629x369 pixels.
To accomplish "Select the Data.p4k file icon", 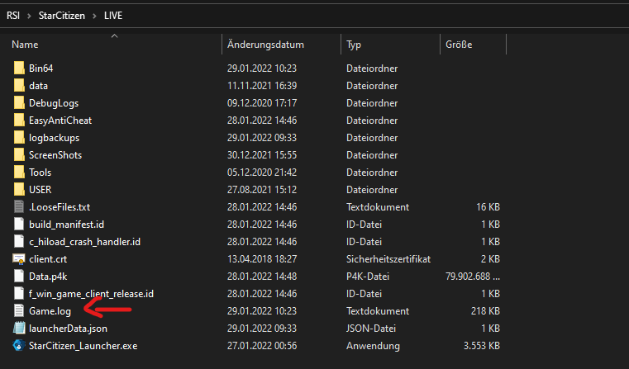I will click(x=19, y=276).
